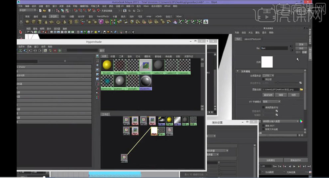
Task: Select the place2dTexture4 attribute tab
Action: tap(253, 39)
